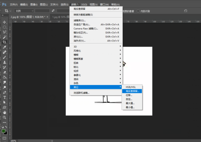201x142 pixels.
Task: Select the Eraser tool
Action: 4,72
